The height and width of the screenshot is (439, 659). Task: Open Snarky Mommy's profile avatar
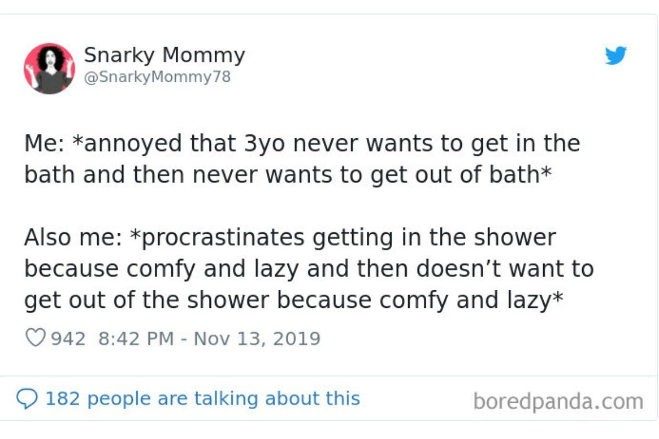coord(49,68)
